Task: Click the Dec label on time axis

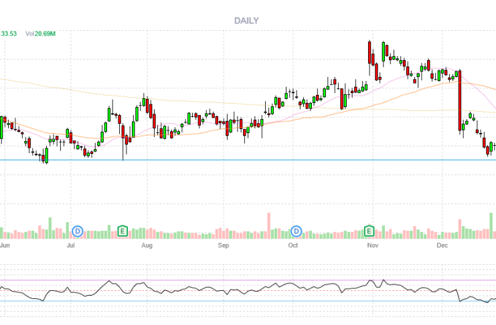Action: (441, 245)
